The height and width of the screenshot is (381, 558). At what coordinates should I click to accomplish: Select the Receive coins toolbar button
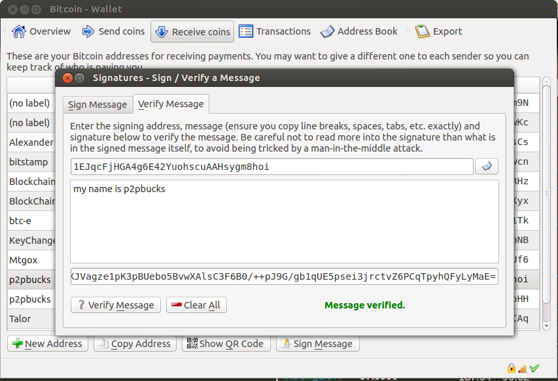pyautogui.click(x=192, y=31)
